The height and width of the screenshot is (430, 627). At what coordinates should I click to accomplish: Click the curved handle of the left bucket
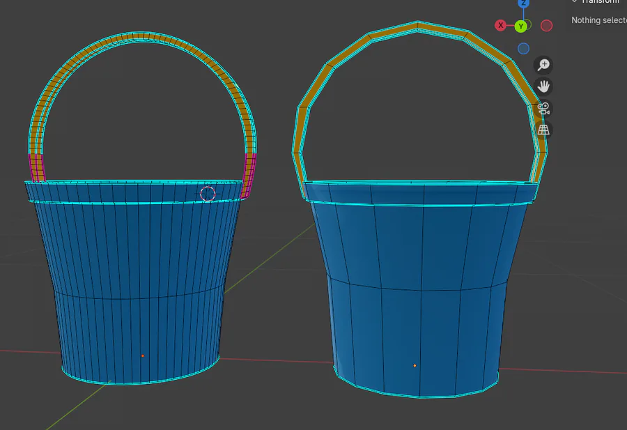click(x=143, y=37)
